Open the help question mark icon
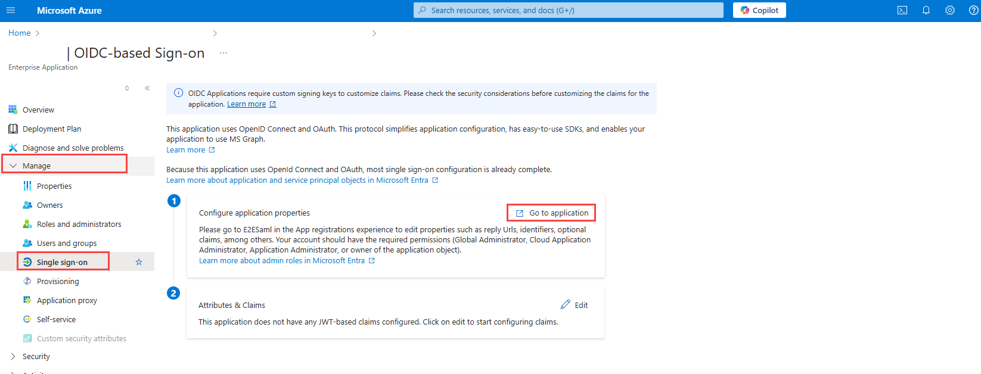 pos(973,10)
